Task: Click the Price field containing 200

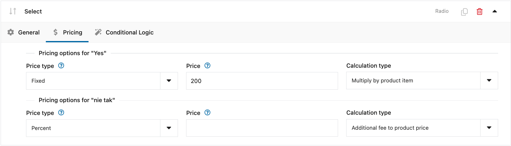Action: click(262, 81)
